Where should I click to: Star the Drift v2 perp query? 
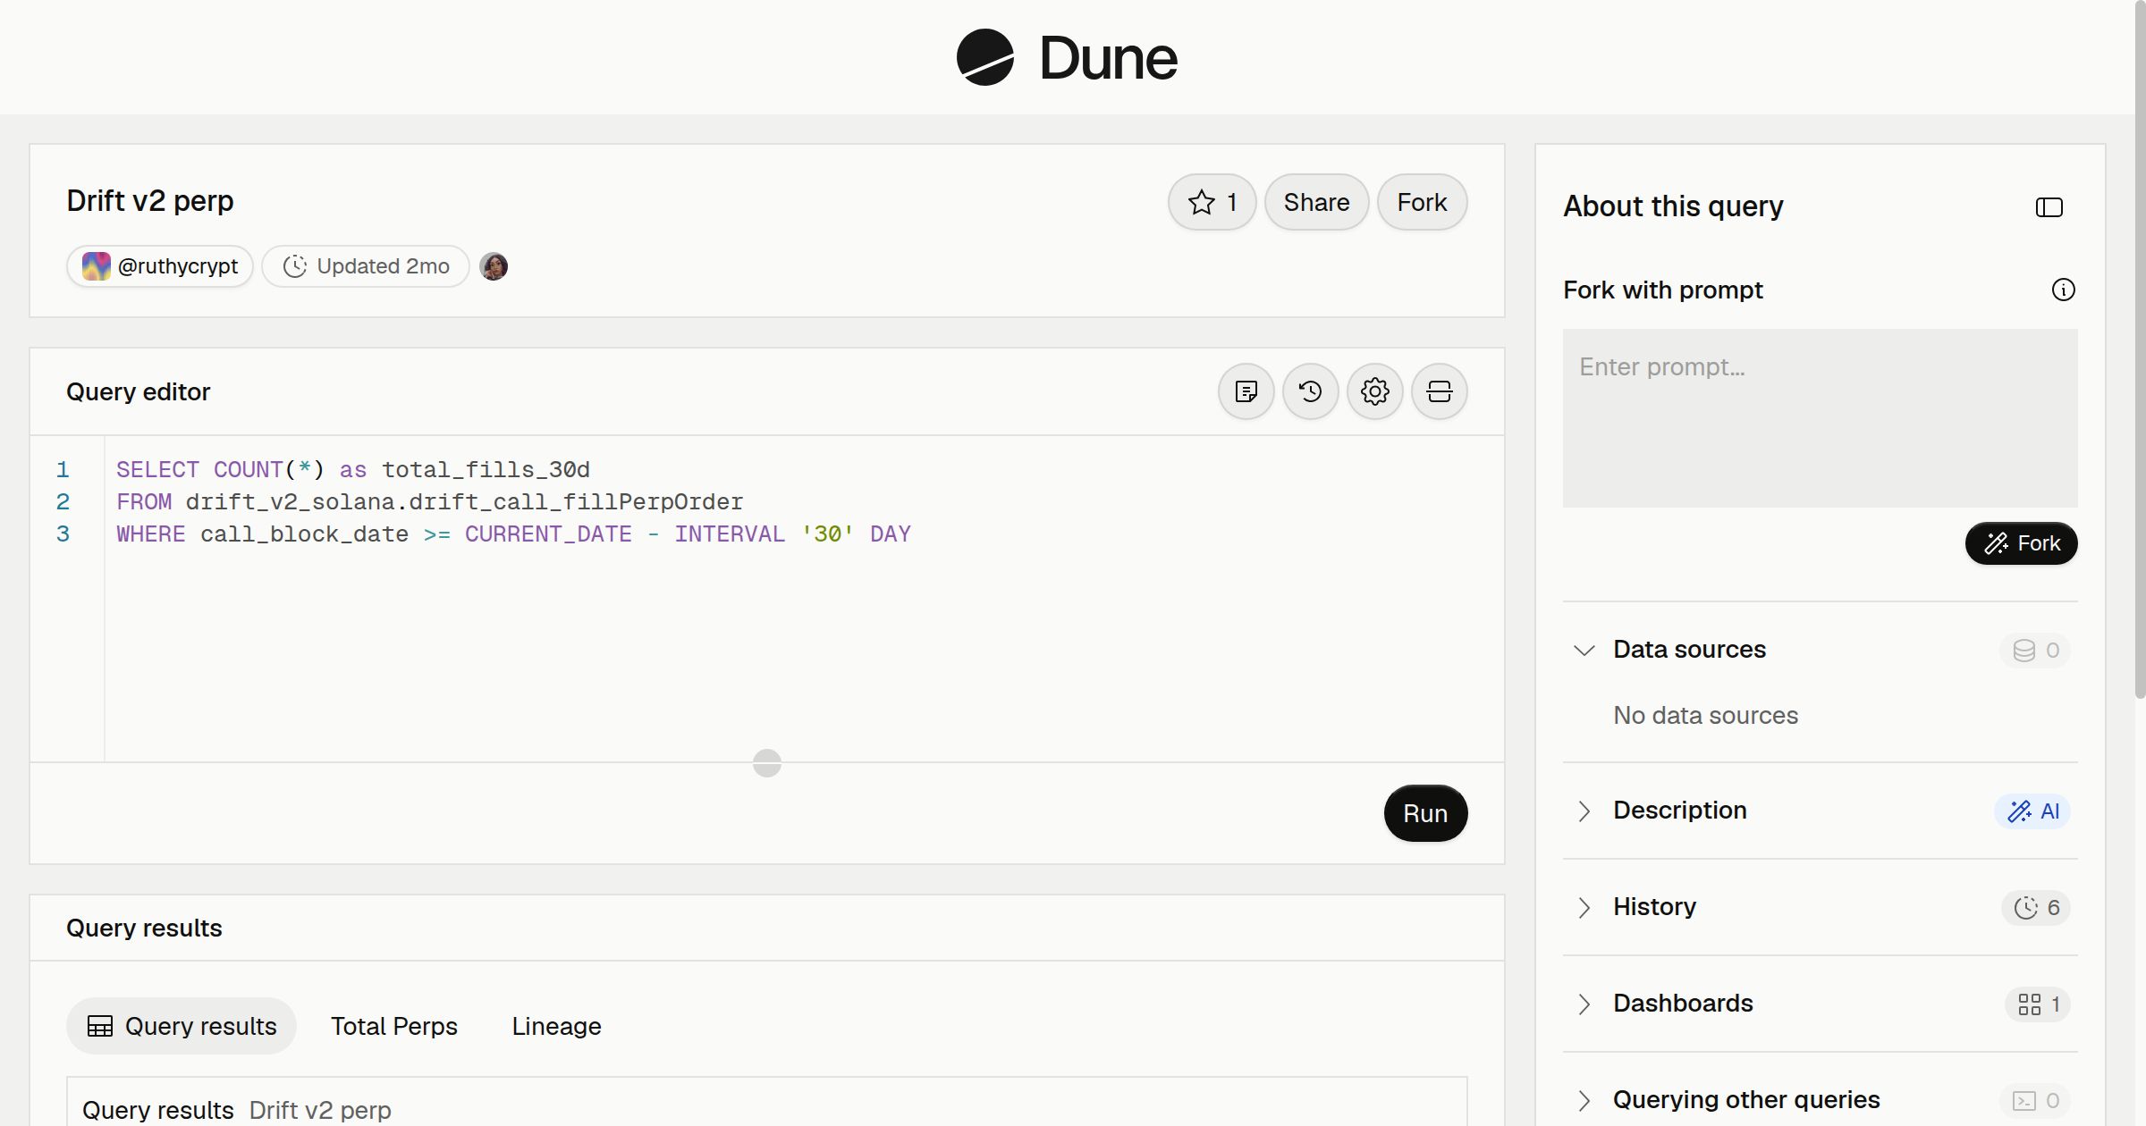[1212, 202]
